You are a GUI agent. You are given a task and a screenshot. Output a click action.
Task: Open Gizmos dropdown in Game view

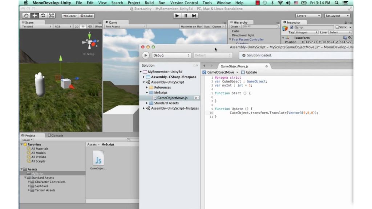218,26
